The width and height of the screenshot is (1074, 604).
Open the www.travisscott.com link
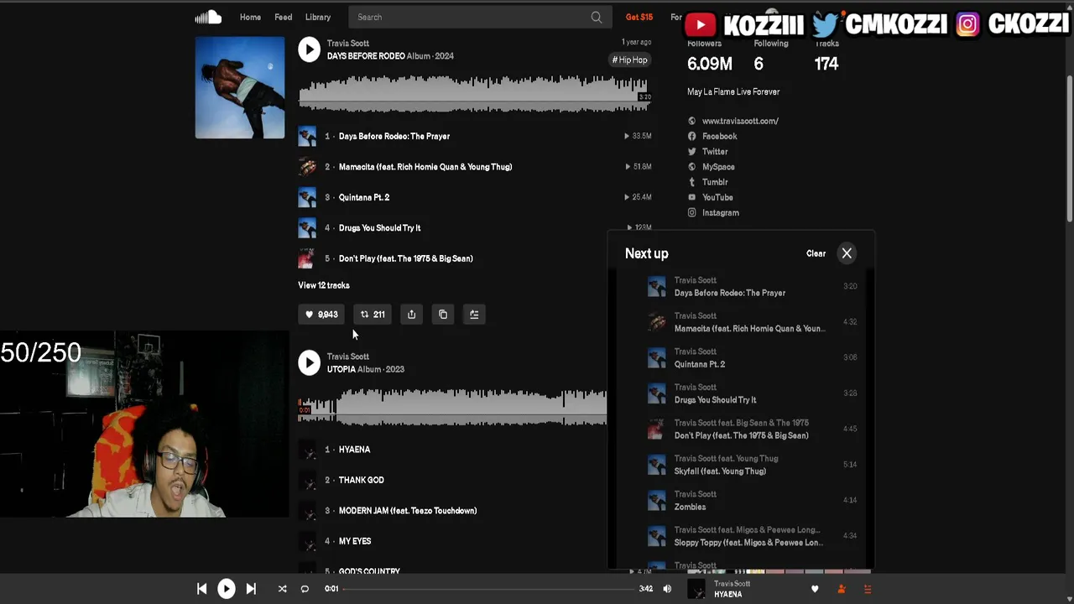[740, 121]
